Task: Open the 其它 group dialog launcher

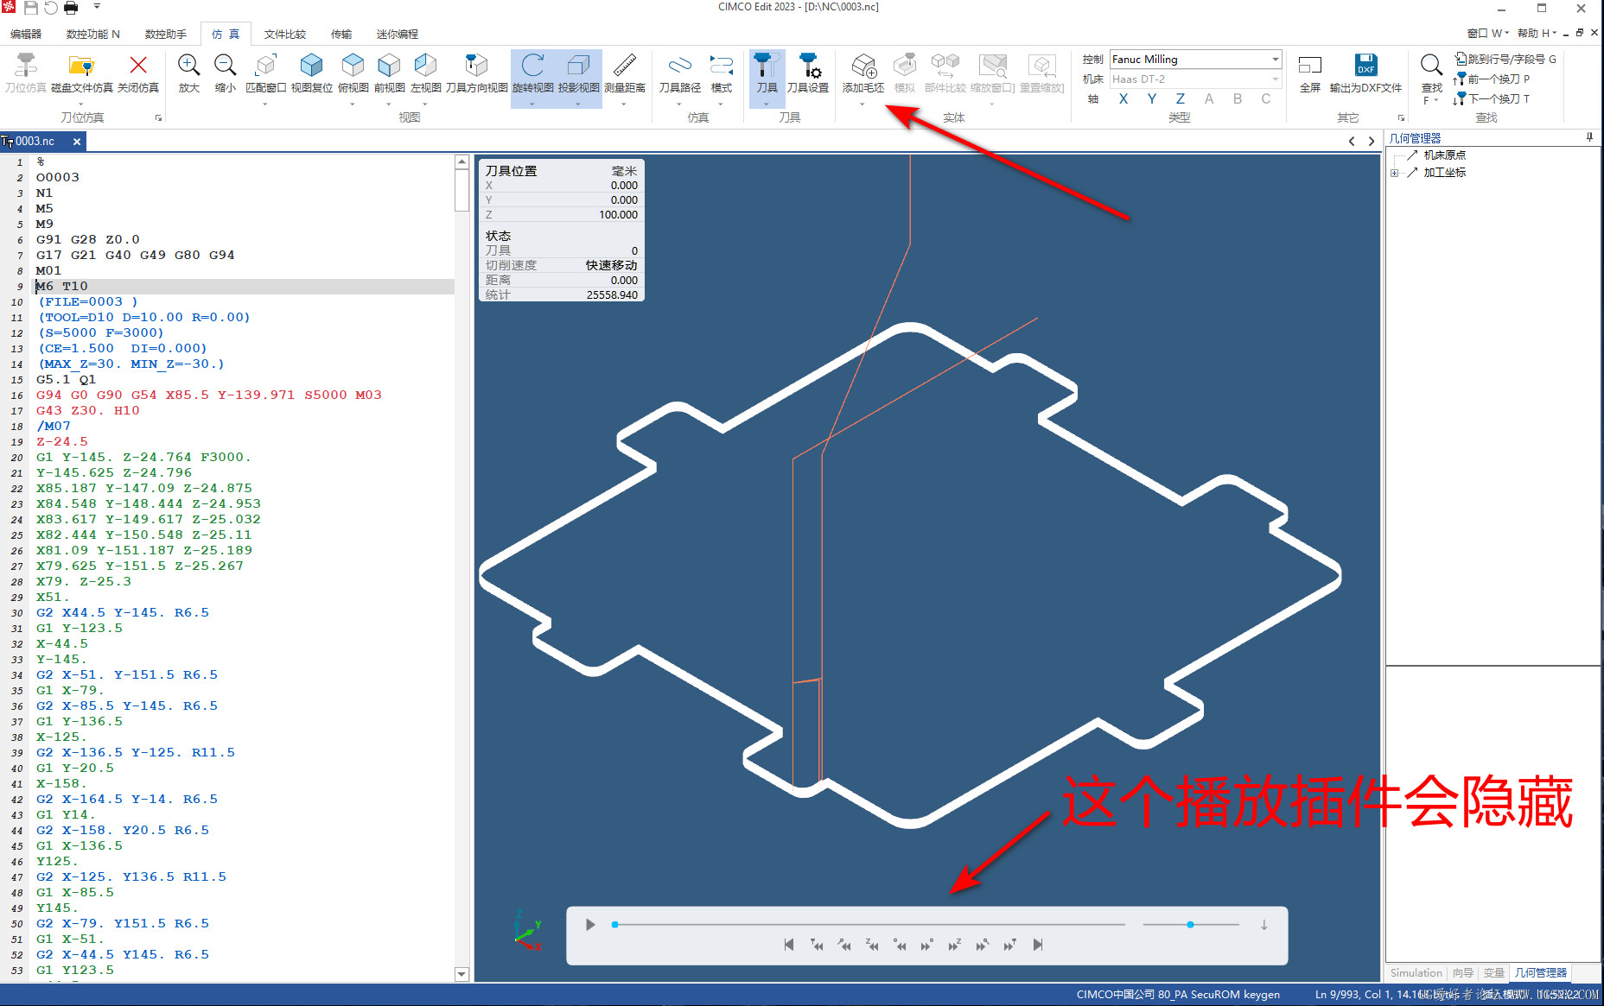Action: (1401, 117)
